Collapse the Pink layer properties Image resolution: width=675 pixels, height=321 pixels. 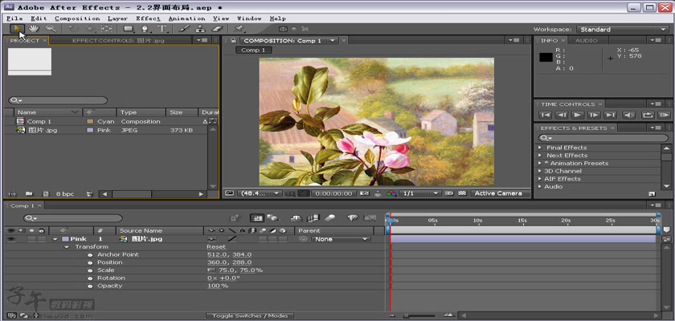pyautogui.click(x=55, y=239)
